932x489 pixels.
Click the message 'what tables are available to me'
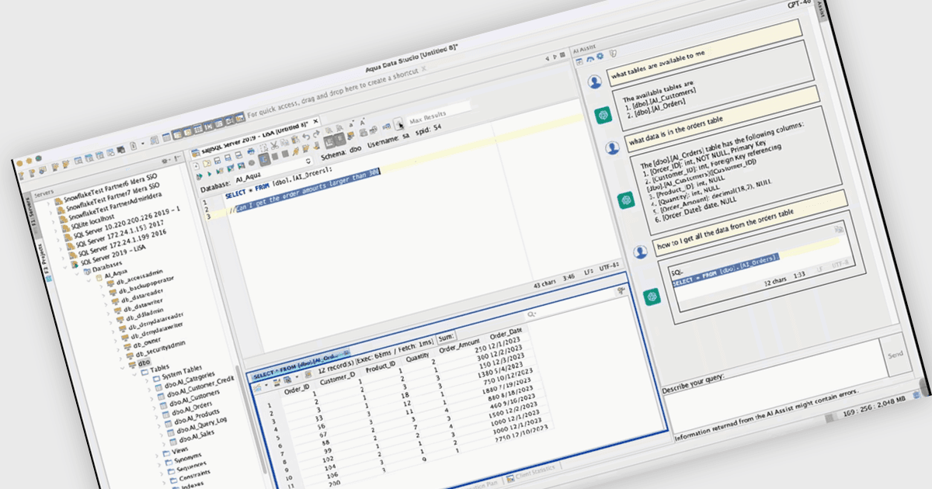(659, 66)
